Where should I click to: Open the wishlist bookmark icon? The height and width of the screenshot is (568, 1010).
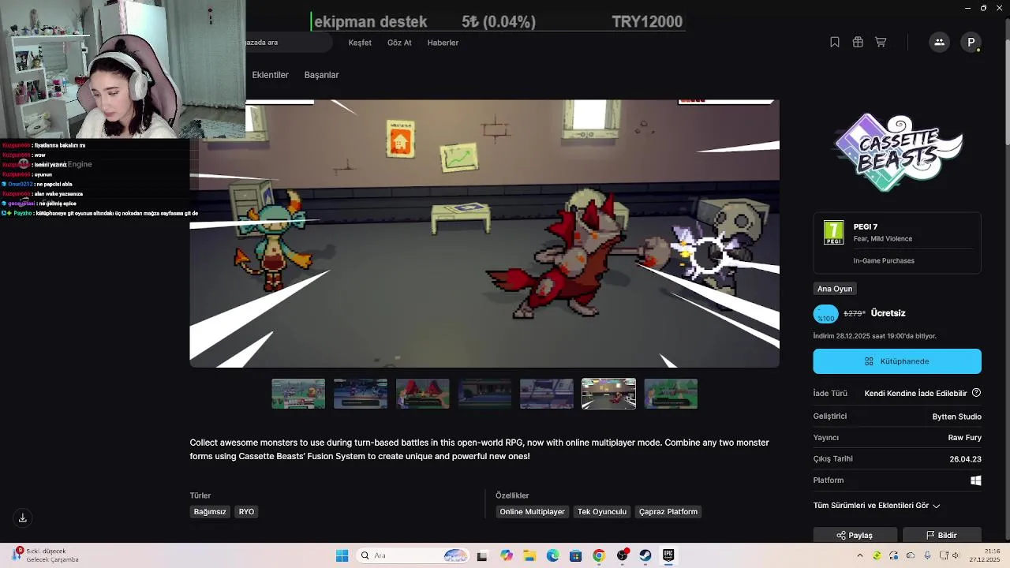pyautogui.click(x=835, y=43)
